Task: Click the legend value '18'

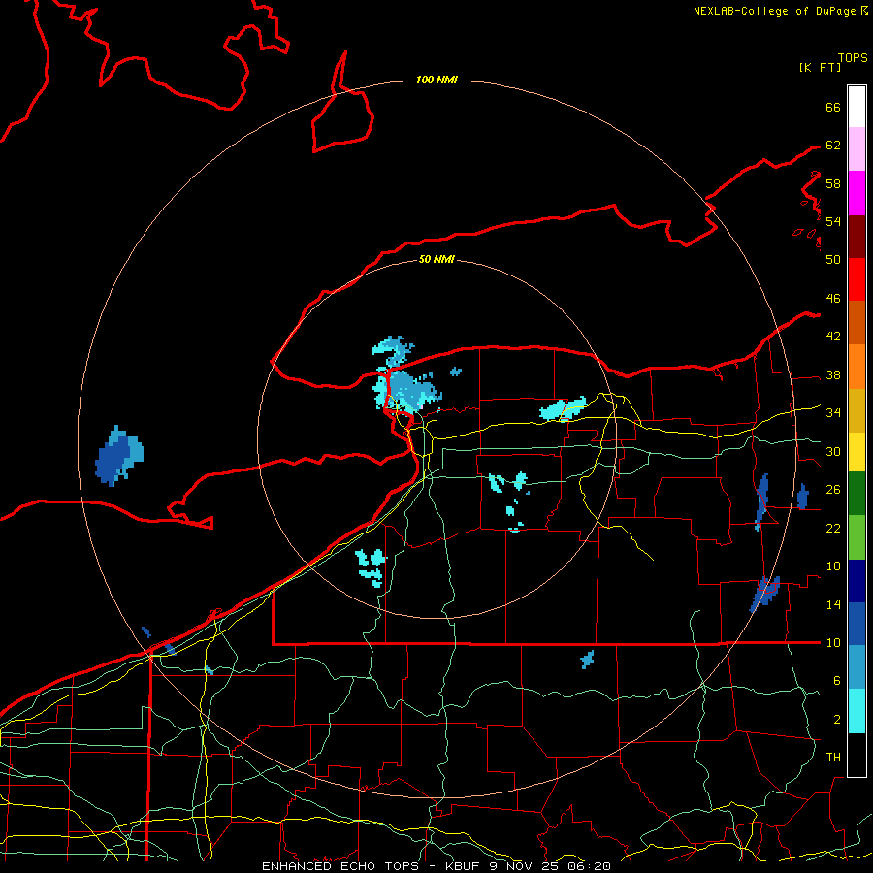Action: (x=833, y=566)
